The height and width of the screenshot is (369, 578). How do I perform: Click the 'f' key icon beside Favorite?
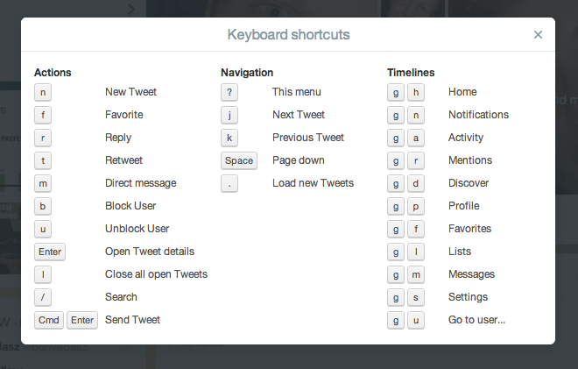coord(43,115)
